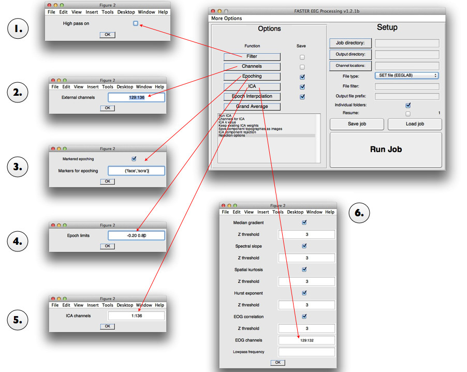Open Epoch Interpolation options
The image size is (467, 372).
coord(252,96)
